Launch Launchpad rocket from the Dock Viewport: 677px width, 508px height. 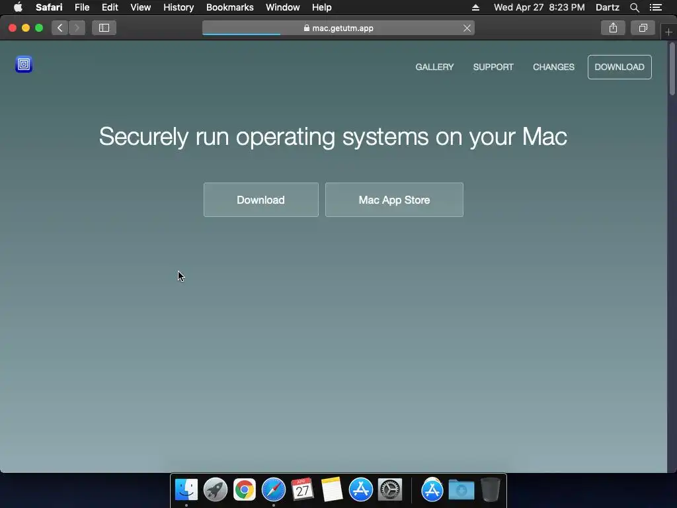click(x=216, y=489)
